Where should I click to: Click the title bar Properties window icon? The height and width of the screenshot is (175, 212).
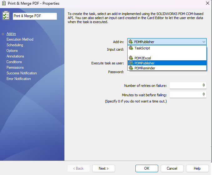(4, 3)
